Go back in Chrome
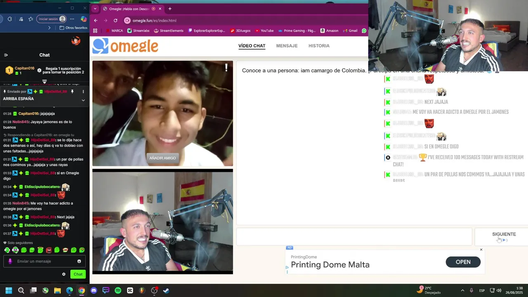Viewport: 528px width, 297px height. [96, 20]
